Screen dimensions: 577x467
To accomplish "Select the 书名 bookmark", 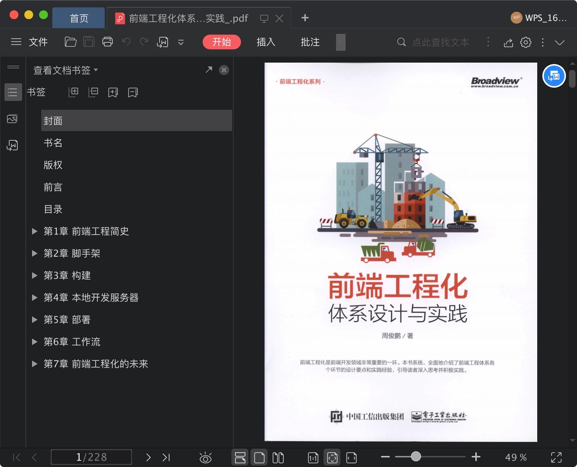I will click(x=53, y=143).
